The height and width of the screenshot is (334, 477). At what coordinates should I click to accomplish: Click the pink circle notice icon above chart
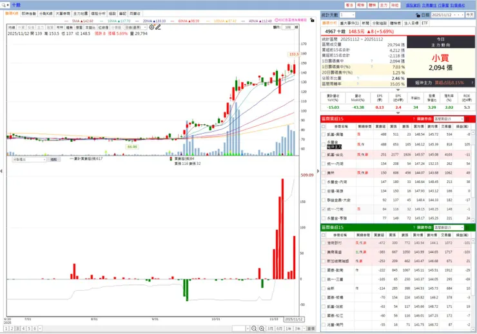tap(277, 20)
